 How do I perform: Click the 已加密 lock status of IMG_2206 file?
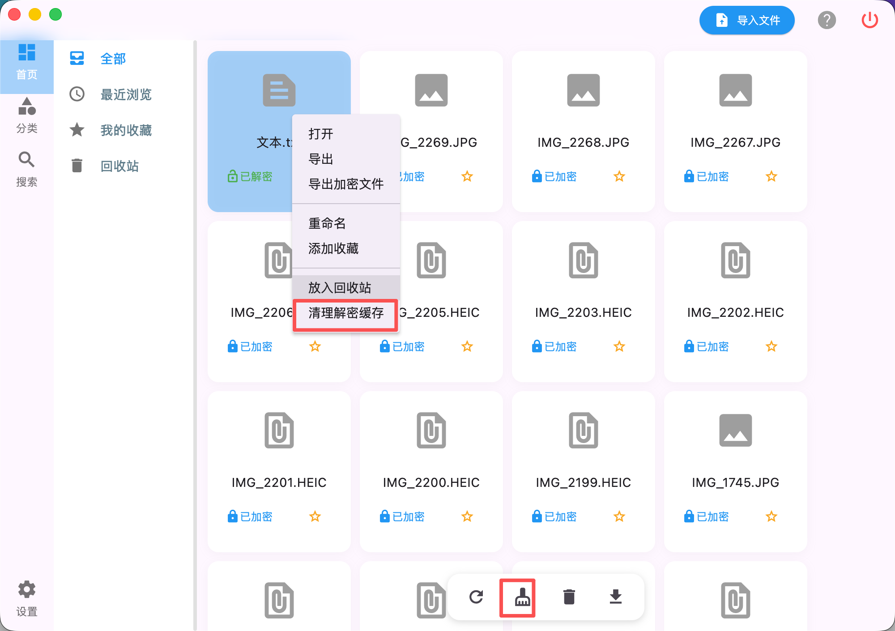250,346
